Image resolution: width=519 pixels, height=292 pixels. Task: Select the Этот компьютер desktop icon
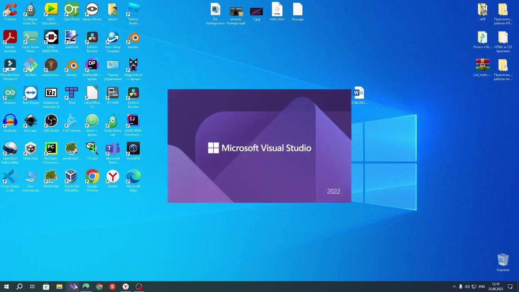pos(30,182)
